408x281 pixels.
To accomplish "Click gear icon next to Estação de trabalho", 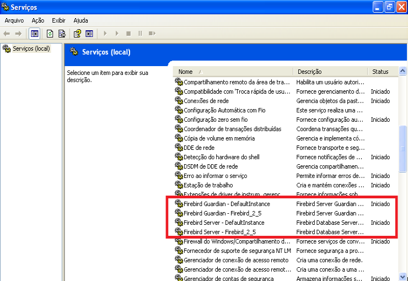I will [x=179, y=185].
